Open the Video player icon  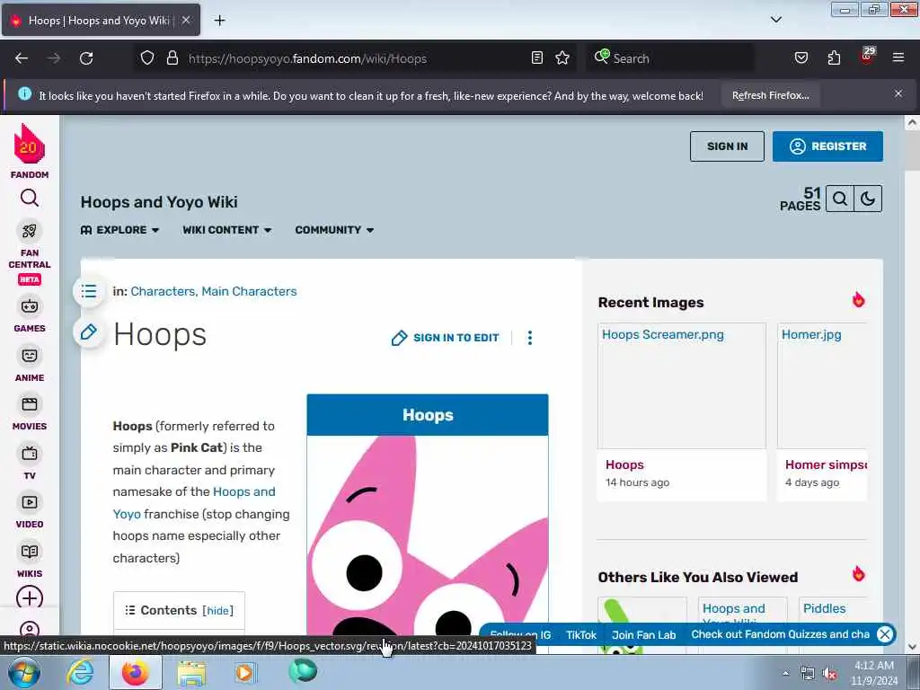point(30,502)
